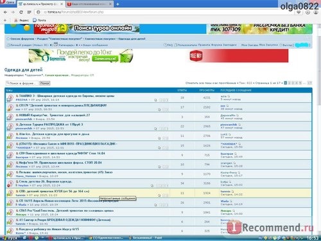
Task: Click the browser forward arrow
Action: 13,12
